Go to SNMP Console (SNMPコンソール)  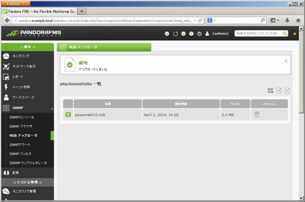(x=21, y=117)
